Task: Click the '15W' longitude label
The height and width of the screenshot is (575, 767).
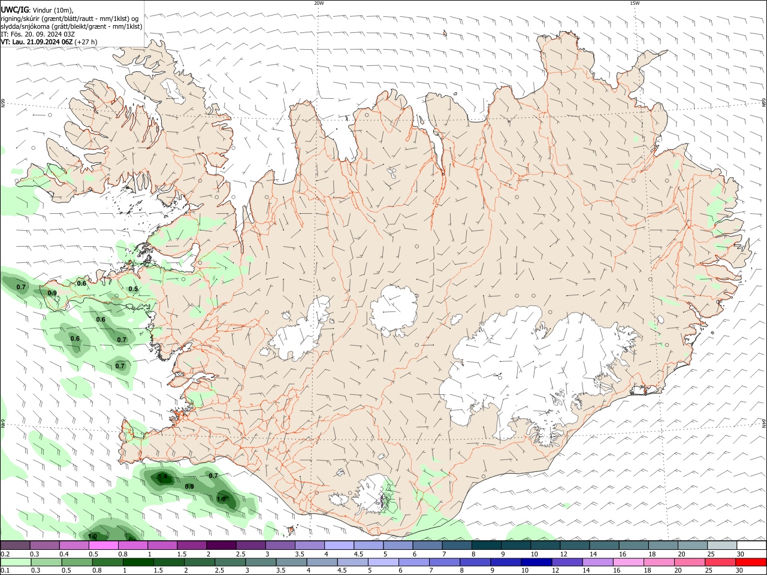Action: [635, 3]
